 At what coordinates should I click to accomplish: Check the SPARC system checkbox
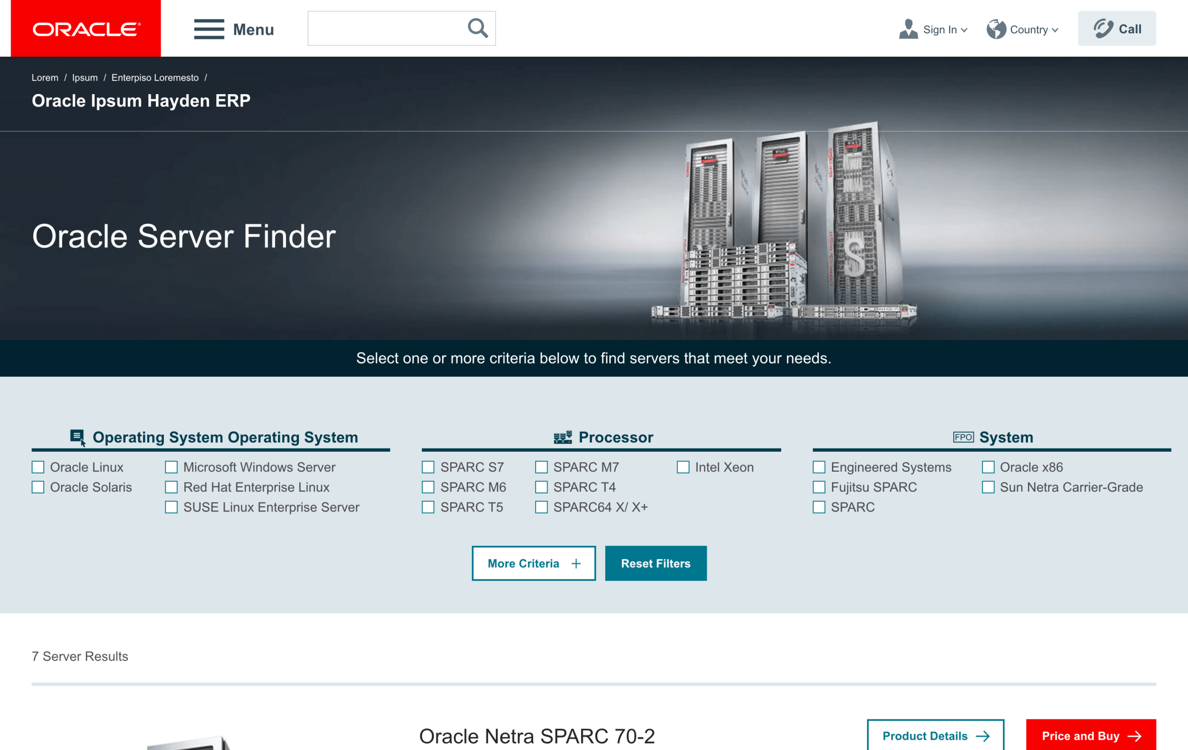[x=819, y=507]
